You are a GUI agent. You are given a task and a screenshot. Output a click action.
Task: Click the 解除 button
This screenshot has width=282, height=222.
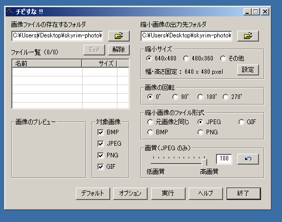(119, 50)
